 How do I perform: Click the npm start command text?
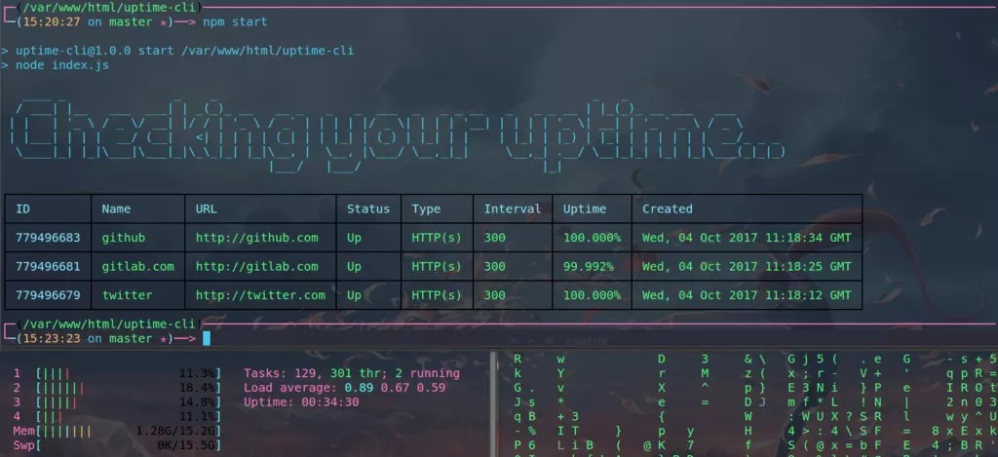[x=235, y=22]
